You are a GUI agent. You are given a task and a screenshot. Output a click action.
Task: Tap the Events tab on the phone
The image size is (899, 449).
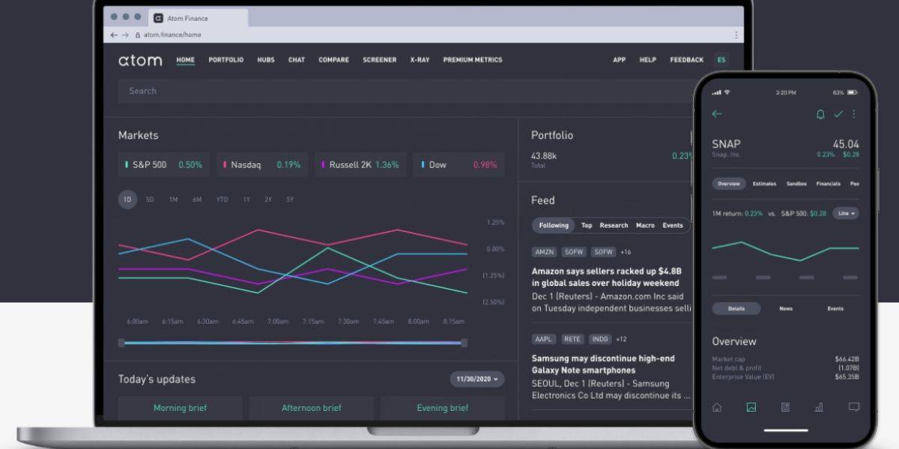click(835, 308)
